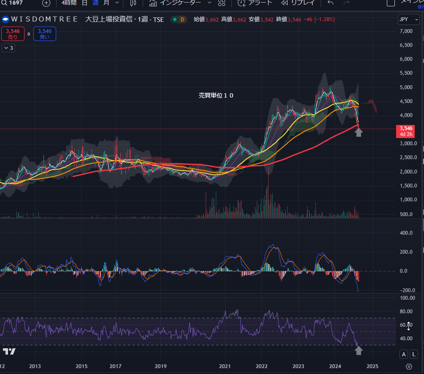
Task: Click the green market status dot
Action: (175, 19)
